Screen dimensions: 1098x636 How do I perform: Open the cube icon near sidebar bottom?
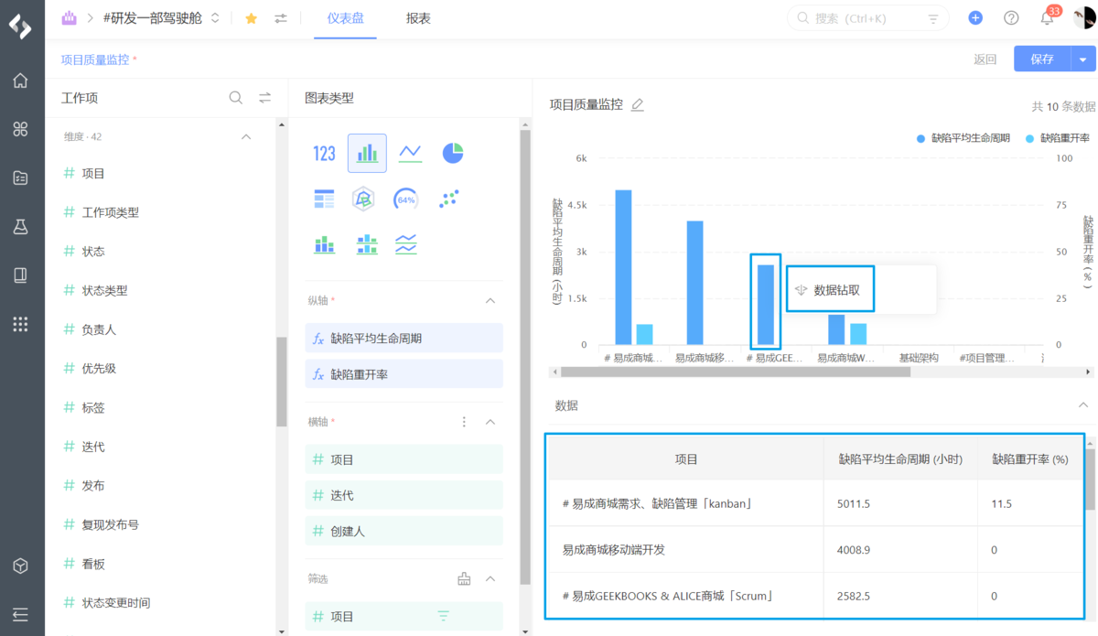[21, 566]
